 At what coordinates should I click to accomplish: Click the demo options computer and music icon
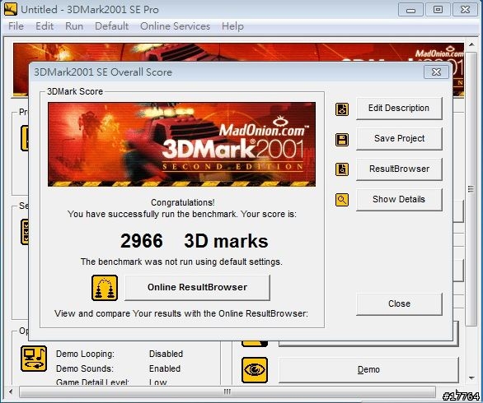point(34,359)
